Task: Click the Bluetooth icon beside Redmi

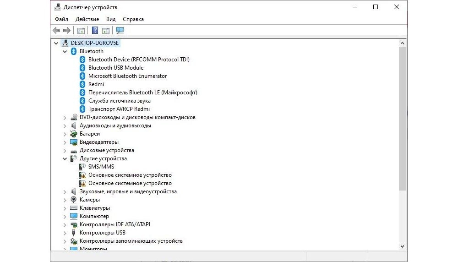Action: click(x=82, y=84)
